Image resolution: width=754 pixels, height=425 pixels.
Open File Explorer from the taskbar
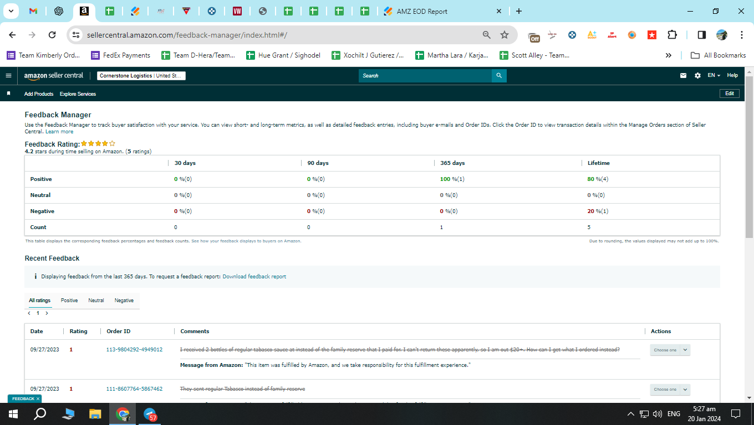[x=95, y=414]
